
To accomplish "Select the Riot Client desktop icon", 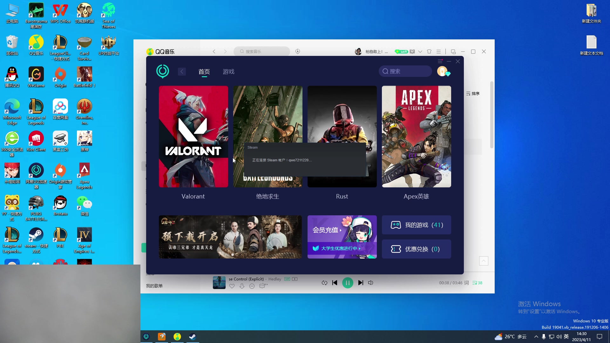I will 36,141.
